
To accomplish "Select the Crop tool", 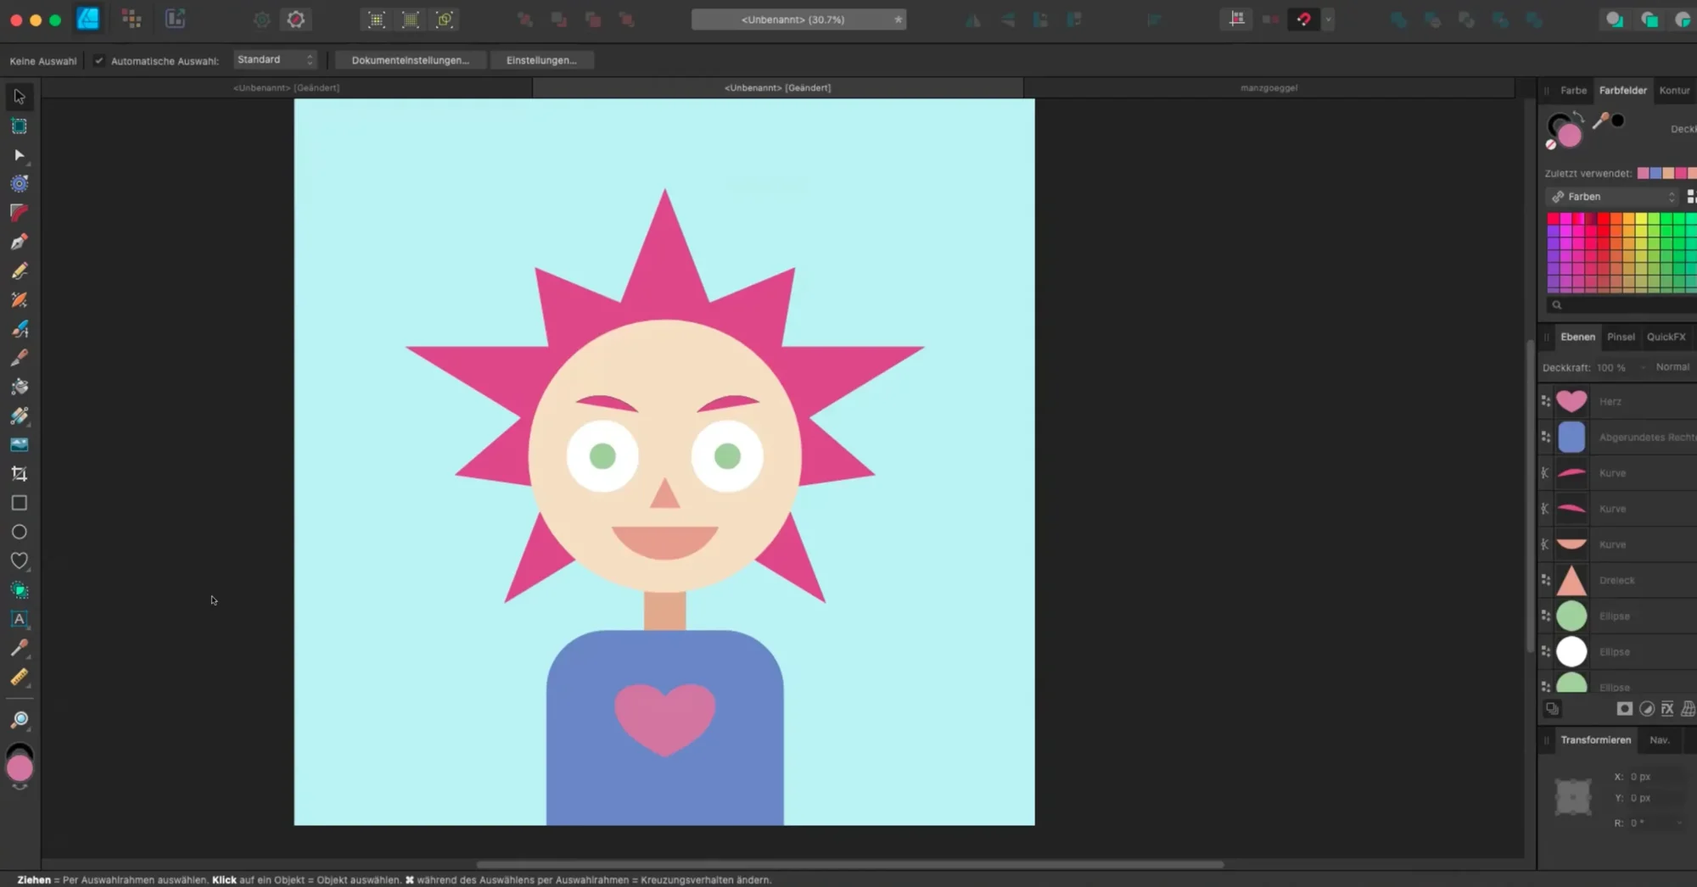I will click(19, 474).
